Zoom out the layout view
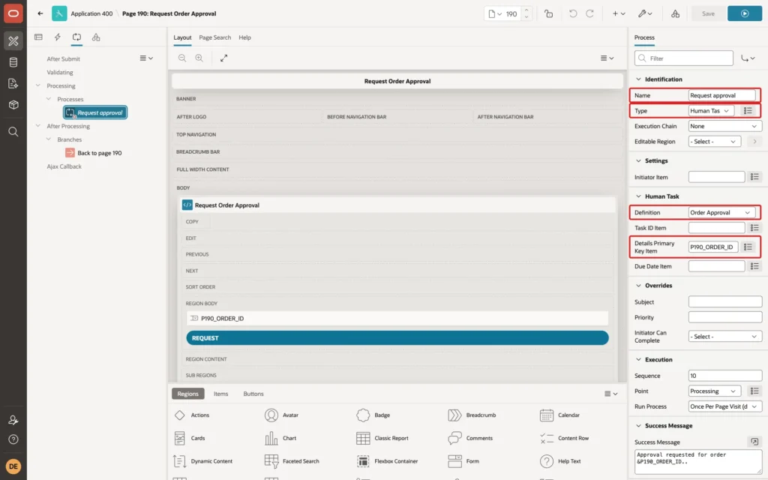 coord(182,58)
